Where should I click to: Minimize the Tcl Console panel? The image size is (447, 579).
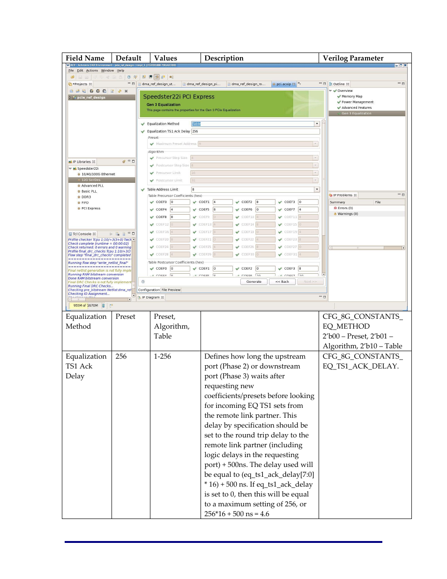click(x=129, y=233)
